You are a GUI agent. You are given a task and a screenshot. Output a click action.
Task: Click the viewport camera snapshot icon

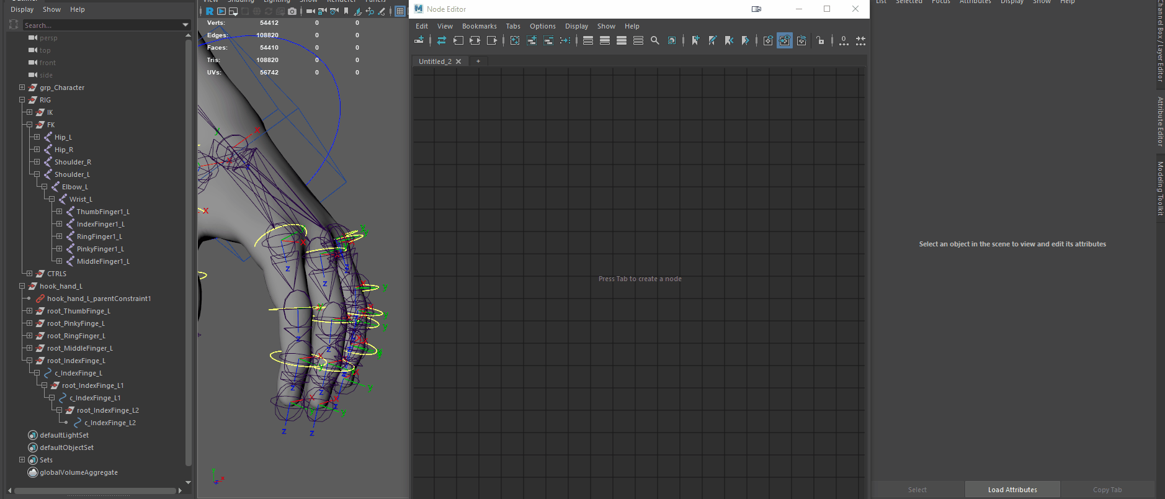[x=292, y=11]
